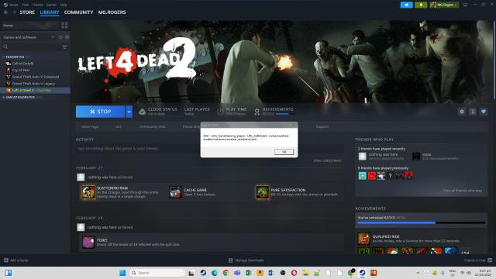Open advanced filter options icon
Image resolution: width=496 pixels, height=279 pixels.
[64, 46]
